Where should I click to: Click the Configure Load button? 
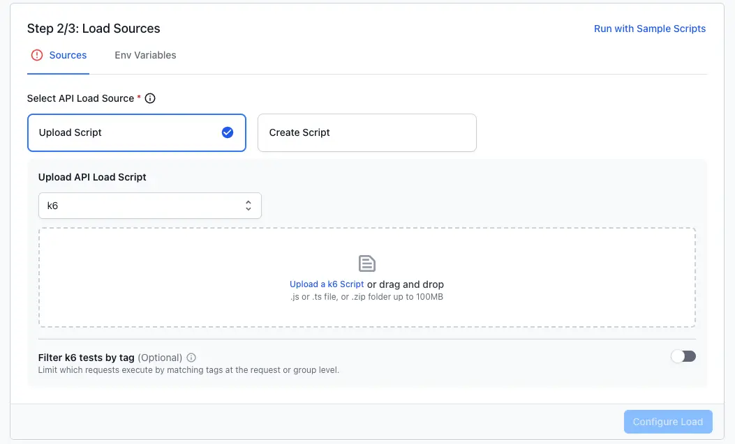click(x=668, y=422)
